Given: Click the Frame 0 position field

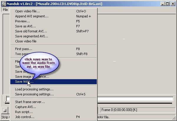Looking at the screenshot, I should [138, 110].
